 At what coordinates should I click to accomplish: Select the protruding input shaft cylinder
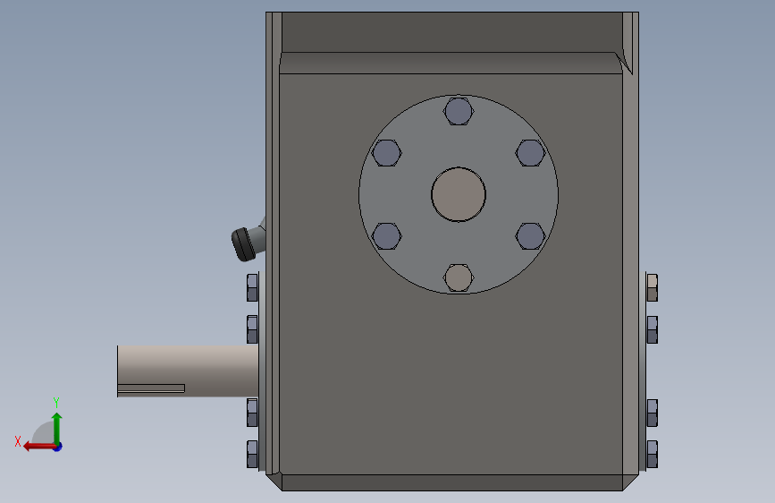188,371
